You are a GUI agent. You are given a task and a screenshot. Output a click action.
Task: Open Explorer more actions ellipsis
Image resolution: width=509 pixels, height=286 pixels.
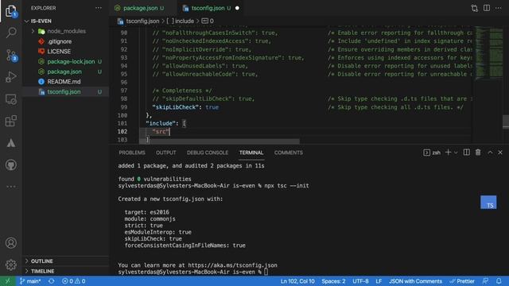coord(99,8)
